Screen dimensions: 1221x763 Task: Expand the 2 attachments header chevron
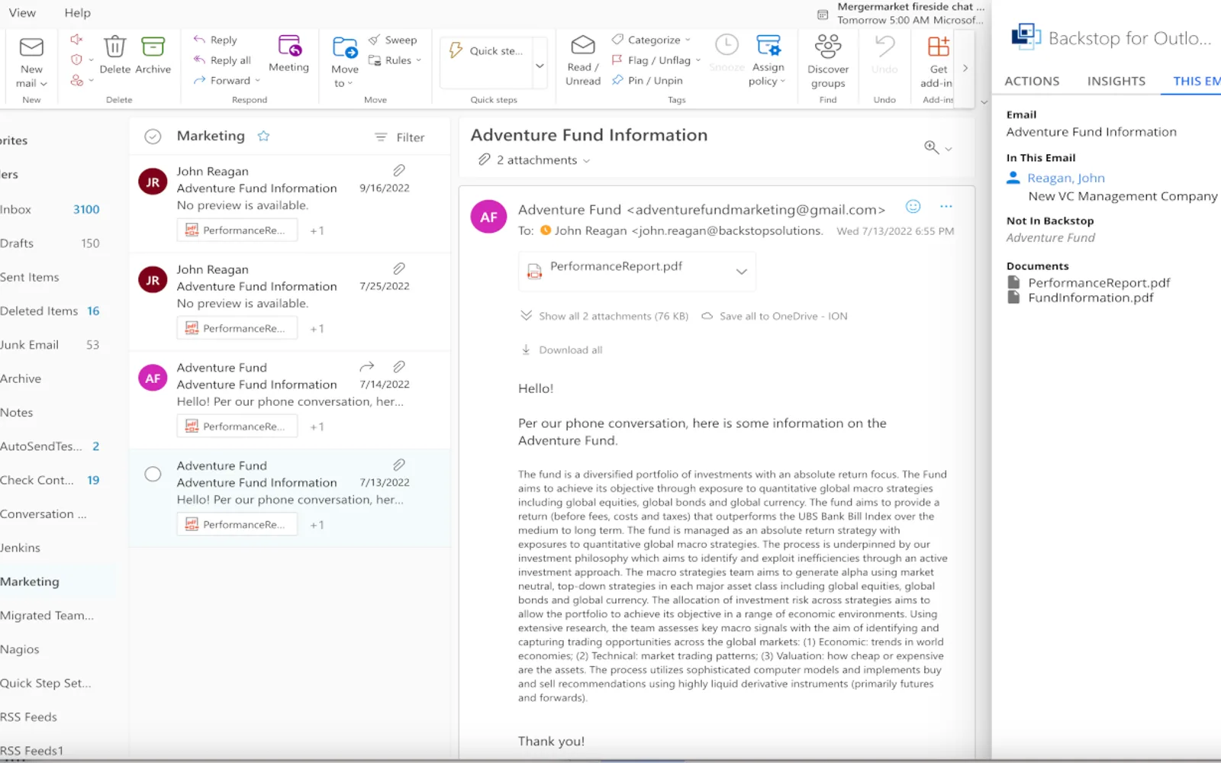[586, 161]
